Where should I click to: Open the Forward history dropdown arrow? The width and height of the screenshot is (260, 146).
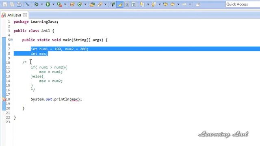(x=190, y=4)
